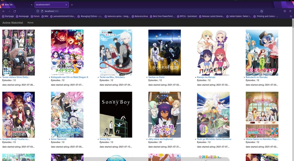Open the Tsuki ga Michibiku Isekai Douchuu link
This screenshot has height=161, width=294.
pos(214,139)
